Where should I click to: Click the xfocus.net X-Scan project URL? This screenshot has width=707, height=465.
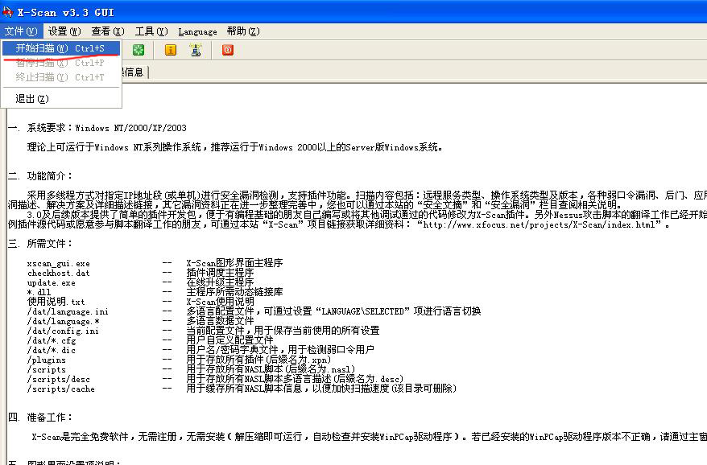point(540,224)
